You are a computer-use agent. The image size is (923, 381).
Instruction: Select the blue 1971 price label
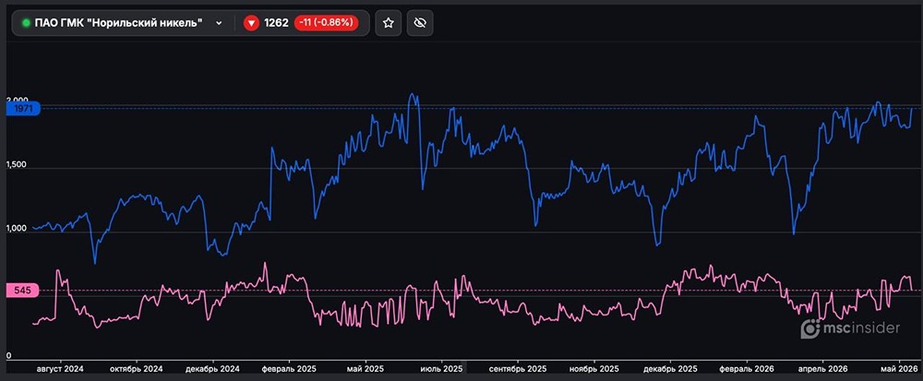23,108
